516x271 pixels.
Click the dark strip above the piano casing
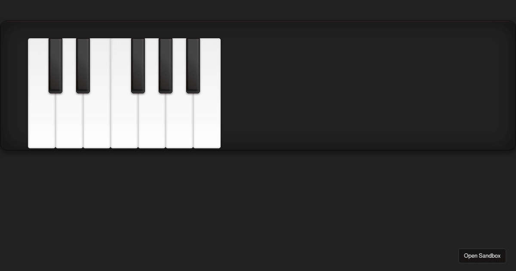[258, 10]
